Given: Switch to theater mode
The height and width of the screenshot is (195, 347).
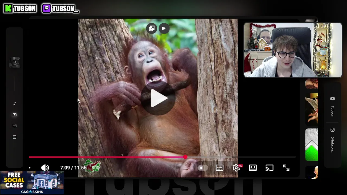Looking at the screenshot, I should tap(253, 168).
